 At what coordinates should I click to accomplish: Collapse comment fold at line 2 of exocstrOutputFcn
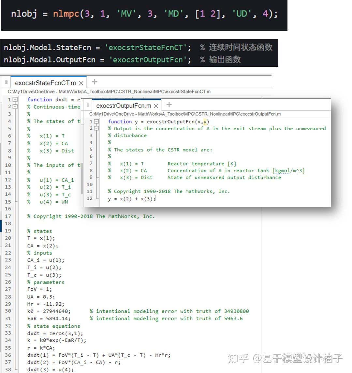coord(96,128)
